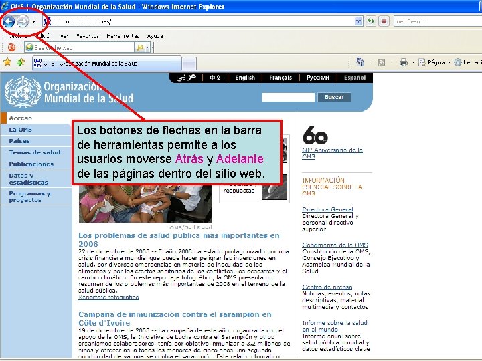Open the Archivo menu
482x361 pixels.
(18, 36)
